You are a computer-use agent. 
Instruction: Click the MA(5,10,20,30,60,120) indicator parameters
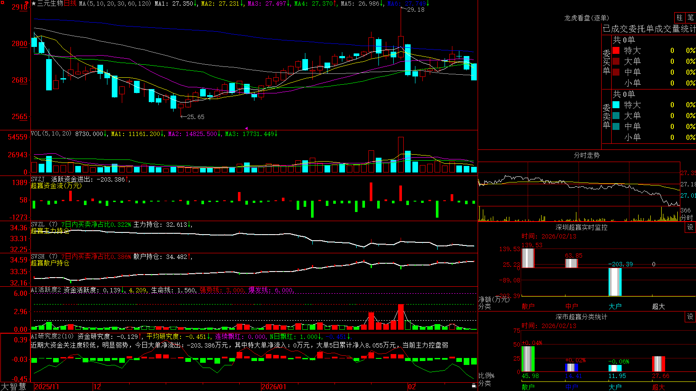point(115,3)
